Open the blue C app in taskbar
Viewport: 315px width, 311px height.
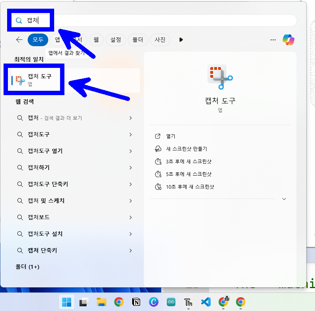(154, 302)
